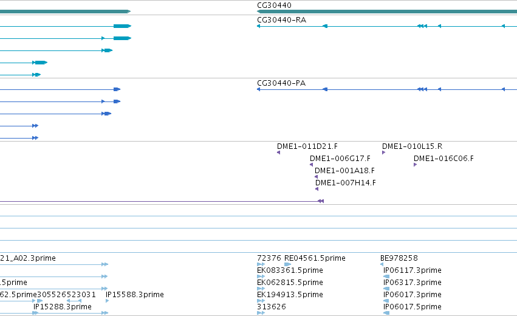The width and height of the screenshot is (517, 316).
Task: Select the DME1-007H14.F arrow glyph
Action: point(317,189)
